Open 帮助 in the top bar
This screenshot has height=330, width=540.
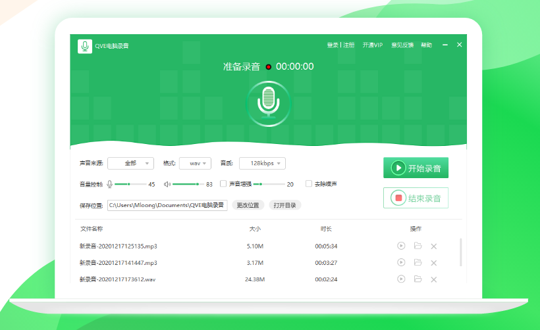tap(426, 45)
